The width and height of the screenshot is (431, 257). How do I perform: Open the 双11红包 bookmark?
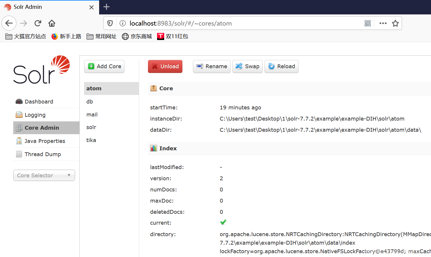click(x=172, y=36)
